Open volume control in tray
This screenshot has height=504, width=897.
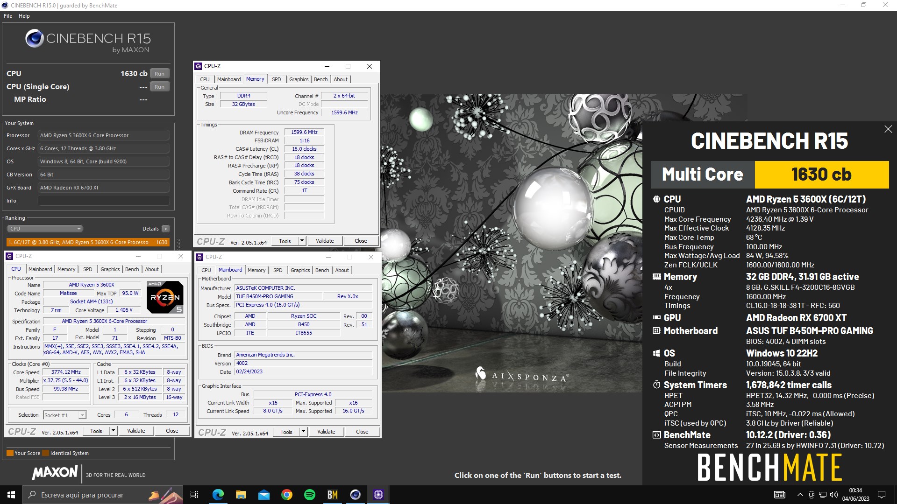(x=834, y=495)
